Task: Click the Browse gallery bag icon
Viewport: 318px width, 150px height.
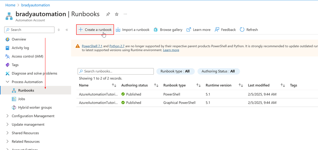Action: [x=156, y=30]
